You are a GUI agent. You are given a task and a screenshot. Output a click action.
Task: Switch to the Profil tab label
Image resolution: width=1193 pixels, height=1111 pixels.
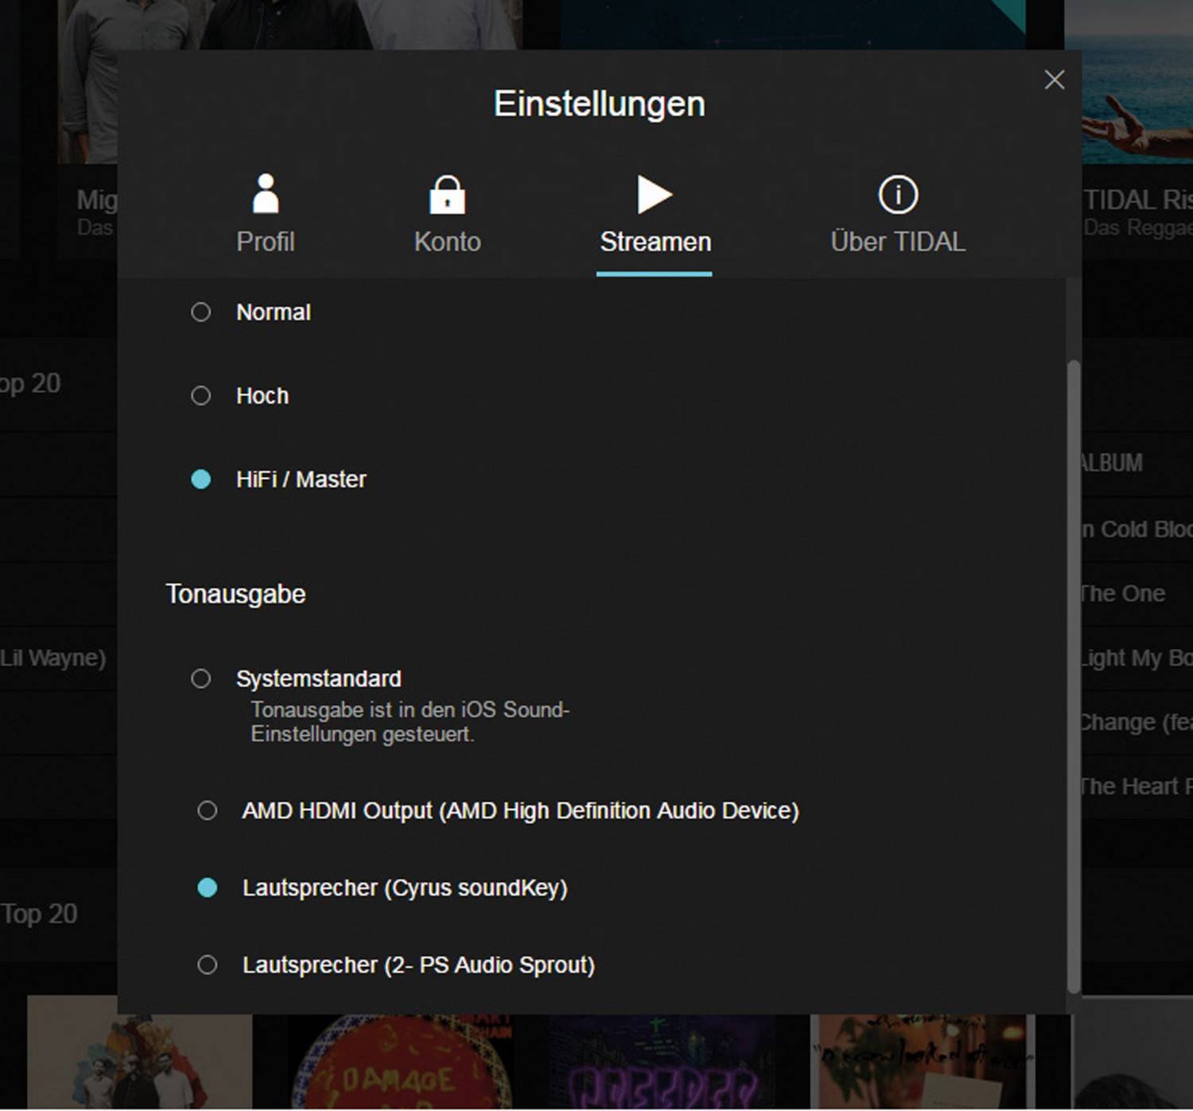tap(266, 242)
